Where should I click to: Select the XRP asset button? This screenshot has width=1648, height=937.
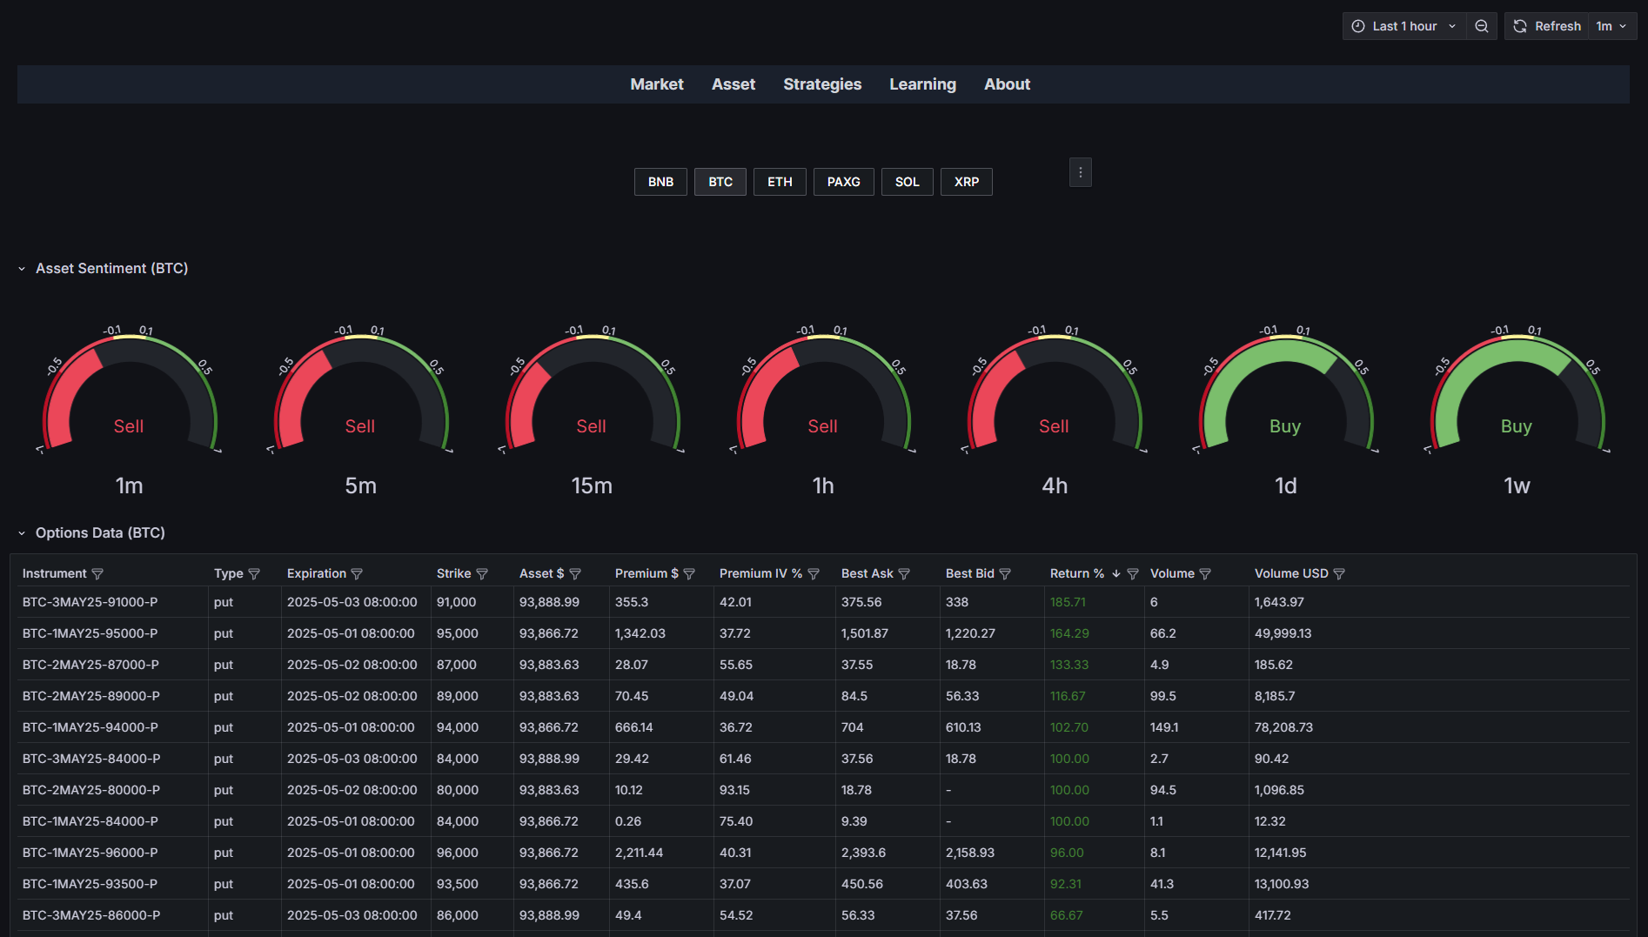tap(966, 182)
